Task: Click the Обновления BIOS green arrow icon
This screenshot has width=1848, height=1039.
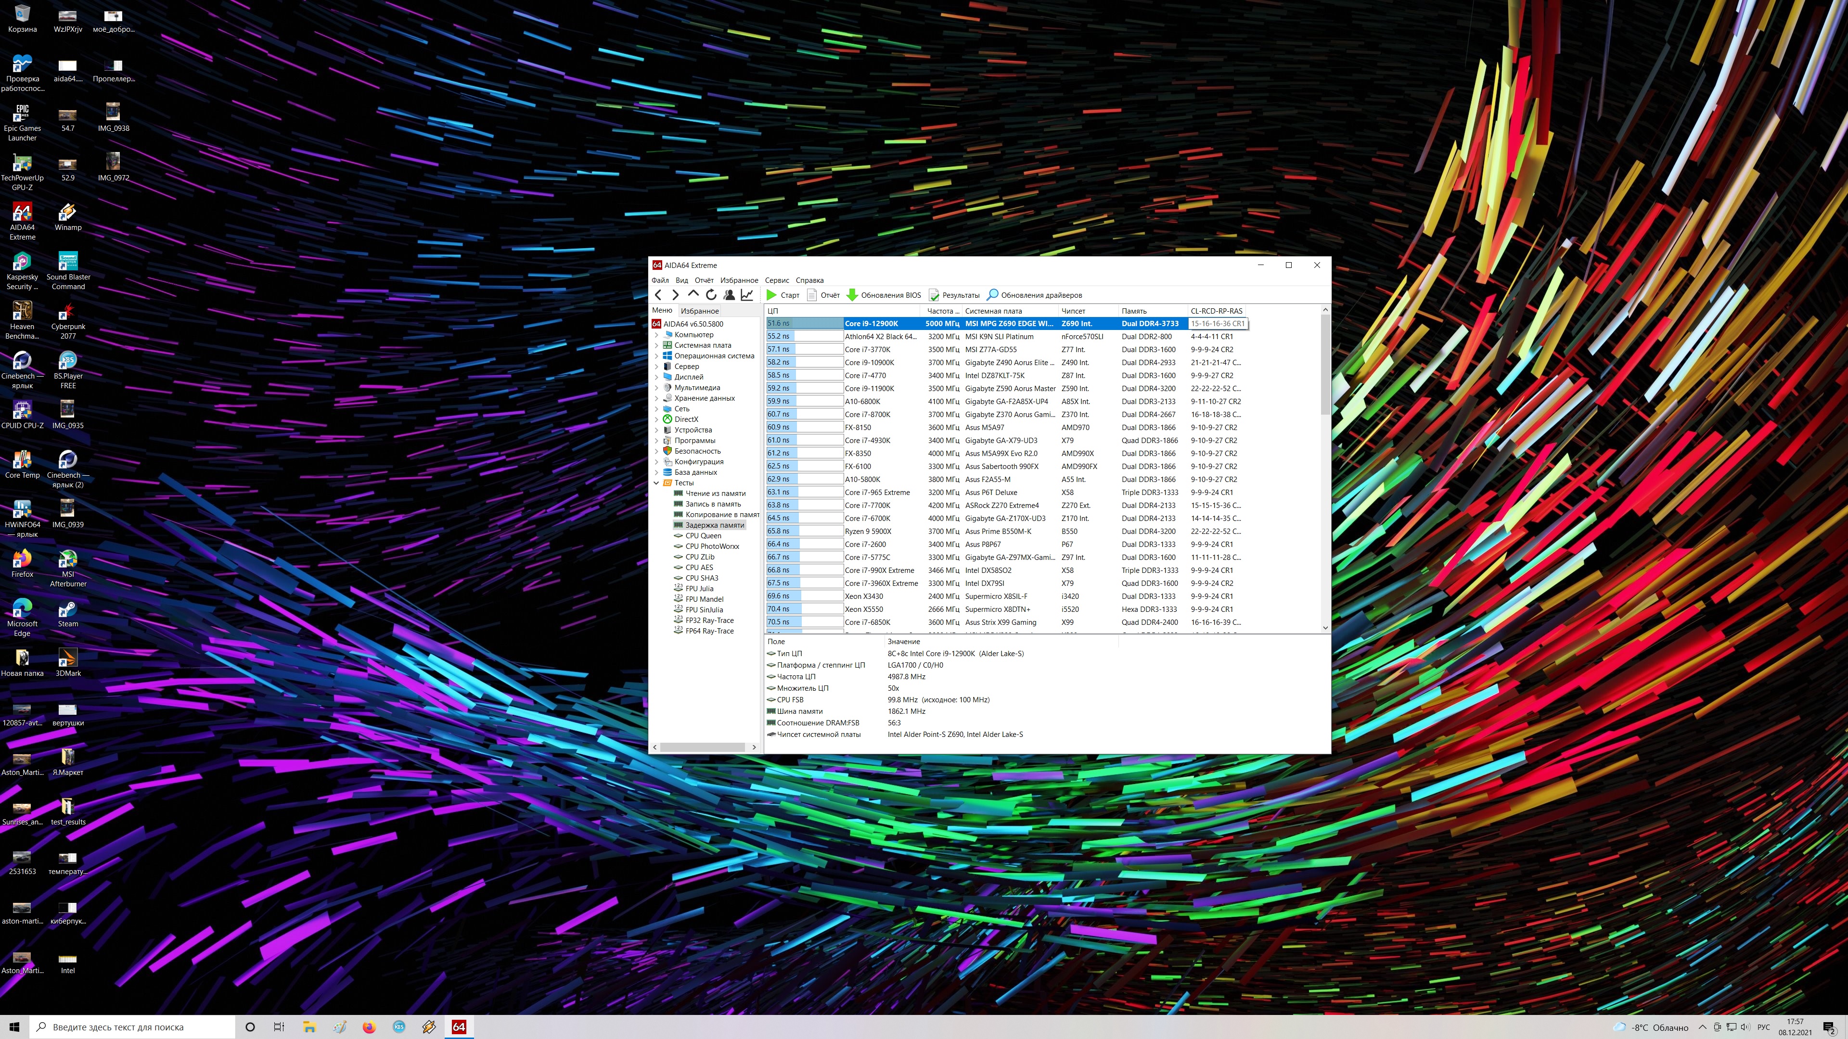Action: point(852,295)
